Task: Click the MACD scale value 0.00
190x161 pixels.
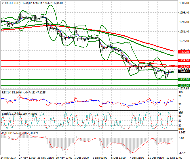Action: [x=181, y=138]
